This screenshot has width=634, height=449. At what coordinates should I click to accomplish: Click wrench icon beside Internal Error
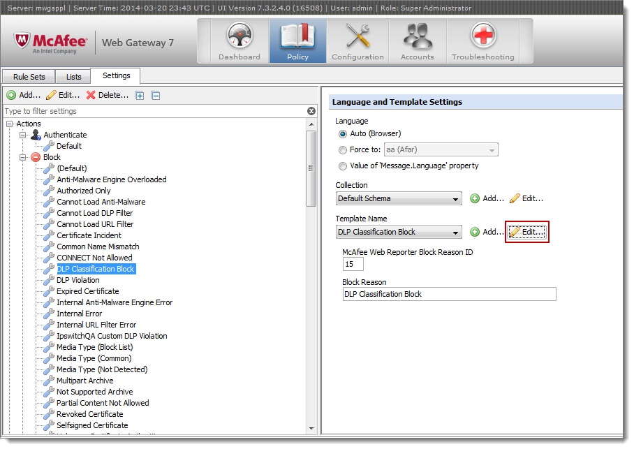click(49, 314)
